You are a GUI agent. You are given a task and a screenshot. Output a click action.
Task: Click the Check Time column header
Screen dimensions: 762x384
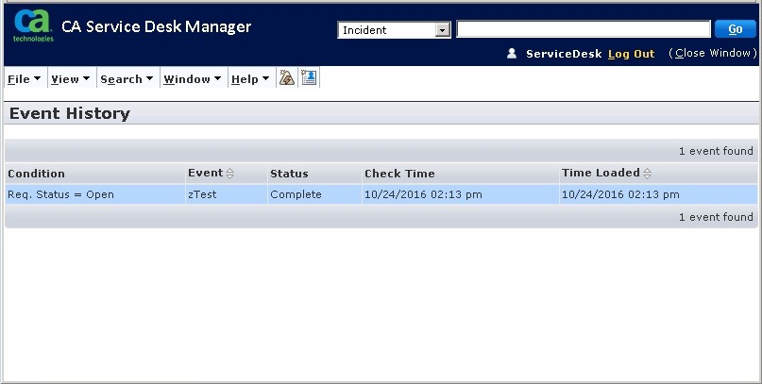tap(399, 174)
